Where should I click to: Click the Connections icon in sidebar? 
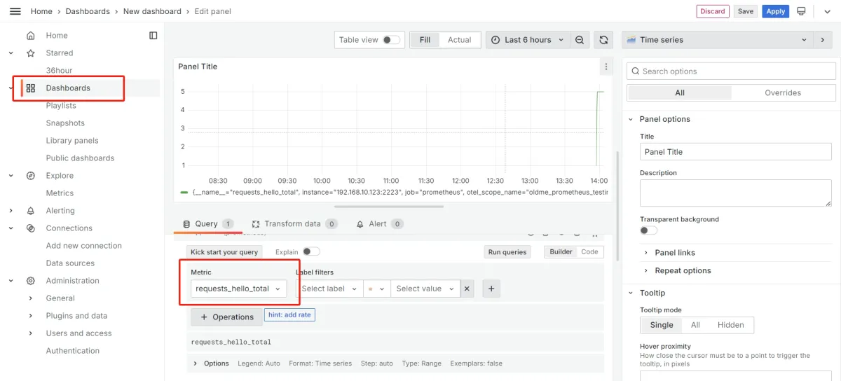coord(30,228)
